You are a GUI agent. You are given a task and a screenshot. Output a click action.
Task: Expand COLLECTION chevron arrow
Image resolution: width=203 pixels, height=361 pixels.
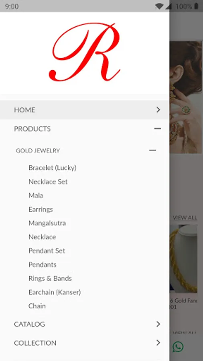point(158,343)
